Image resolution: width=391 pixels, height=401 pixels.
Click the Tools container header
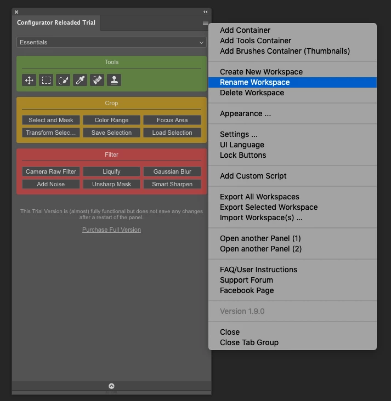point(111,62)
